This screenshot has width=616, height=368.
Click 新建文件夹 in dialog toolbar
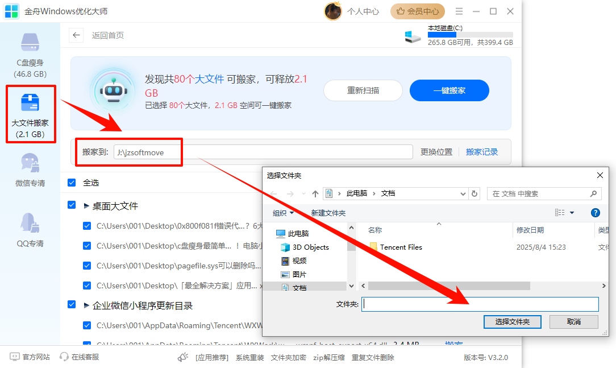click(x=328, y=213)
